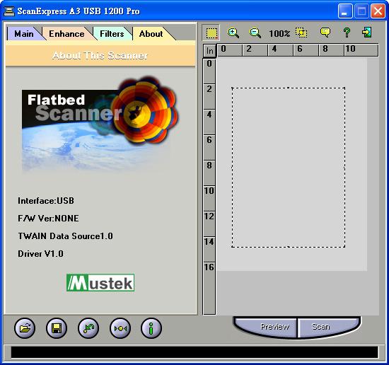Click the Mustek logo
The width and height of the screenshot is (389, 365).
(100, 283)
